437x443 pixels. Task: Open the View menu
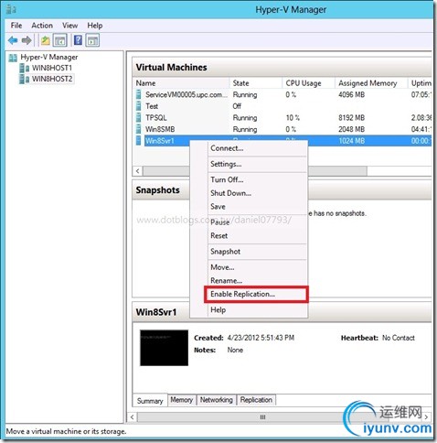click(x=69, y=26)
